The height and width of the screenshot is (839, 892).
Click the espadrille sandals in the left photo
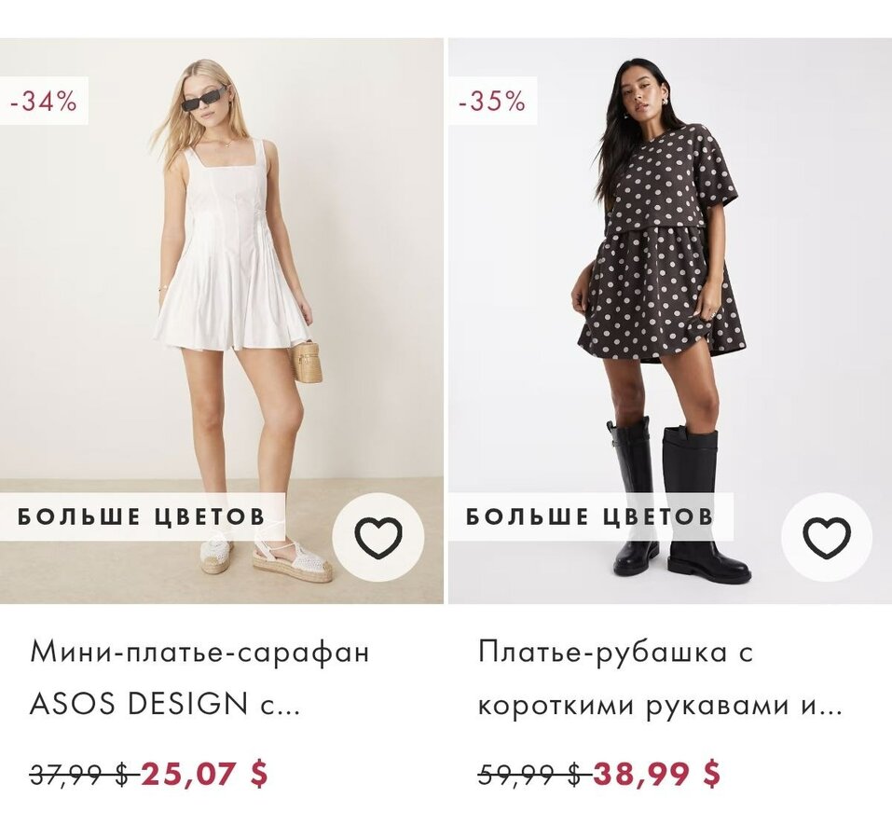point(293,560)
